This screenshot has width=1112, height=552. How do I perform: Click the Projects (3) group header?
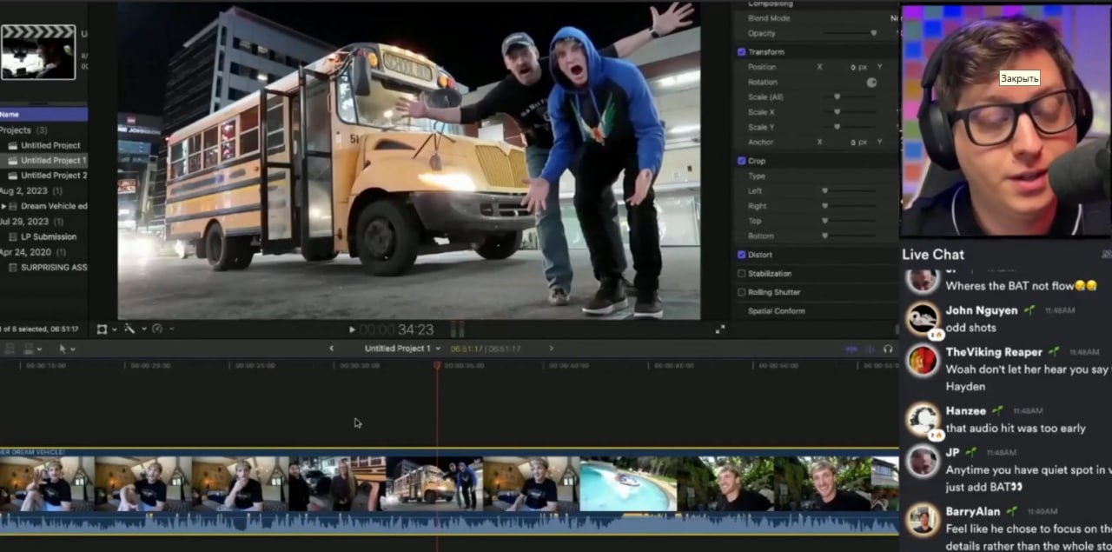click(x=23, y=130)
